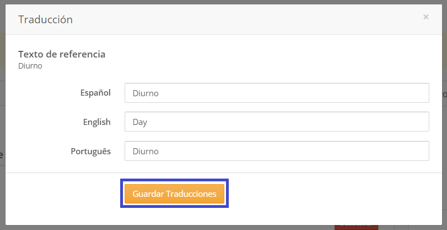The height and width of the screenshot is (230, 447).
Task: Click the Diurno reference text under the heading
Action: 30,66
